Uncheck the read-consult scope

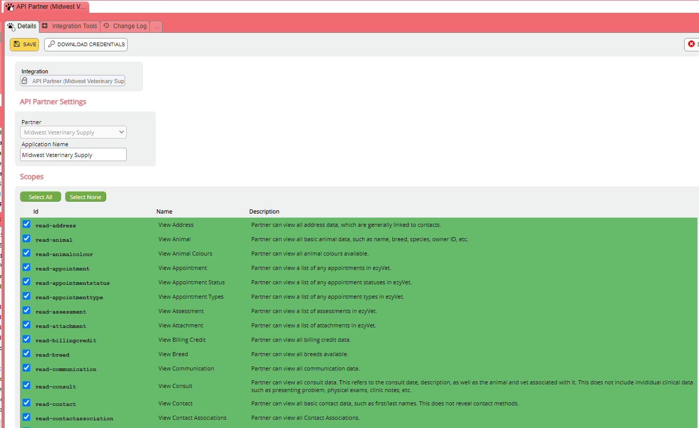pos(27,385)
